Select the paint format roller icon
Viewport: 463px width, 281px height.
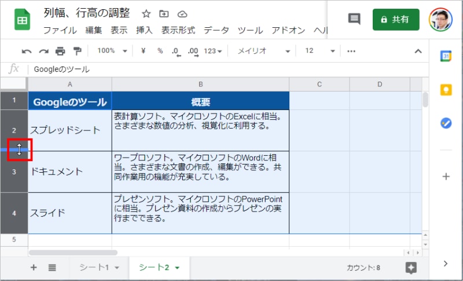(77, 51)
